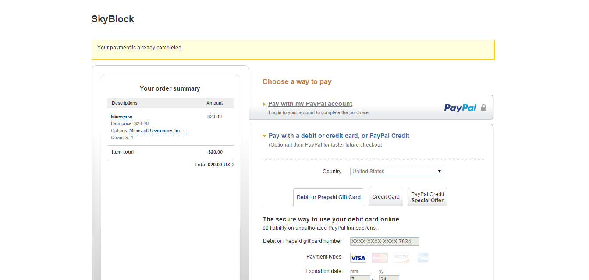This screenshot has width=589, height=280.
Task: Click the Pay with a debit or credit card heading
Action: pyautogui.click(x=339, y=136)
